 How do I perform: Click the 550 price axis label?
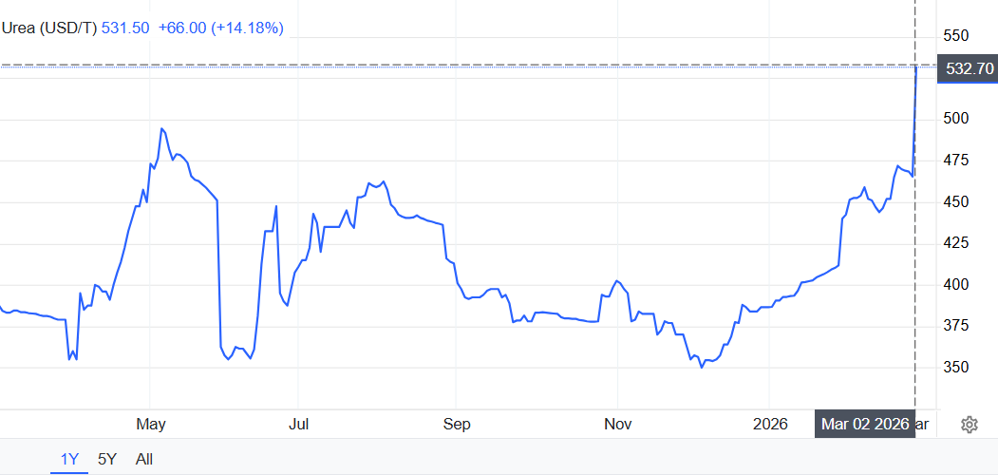(956, 36)
